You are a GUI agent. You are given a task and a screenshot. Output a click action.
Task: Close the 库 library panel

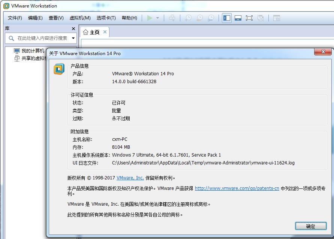[x=73, y=28]
